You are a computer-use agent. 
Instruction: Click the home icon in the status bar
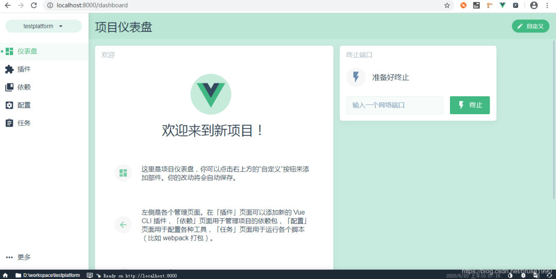click(x=5, y=275)
